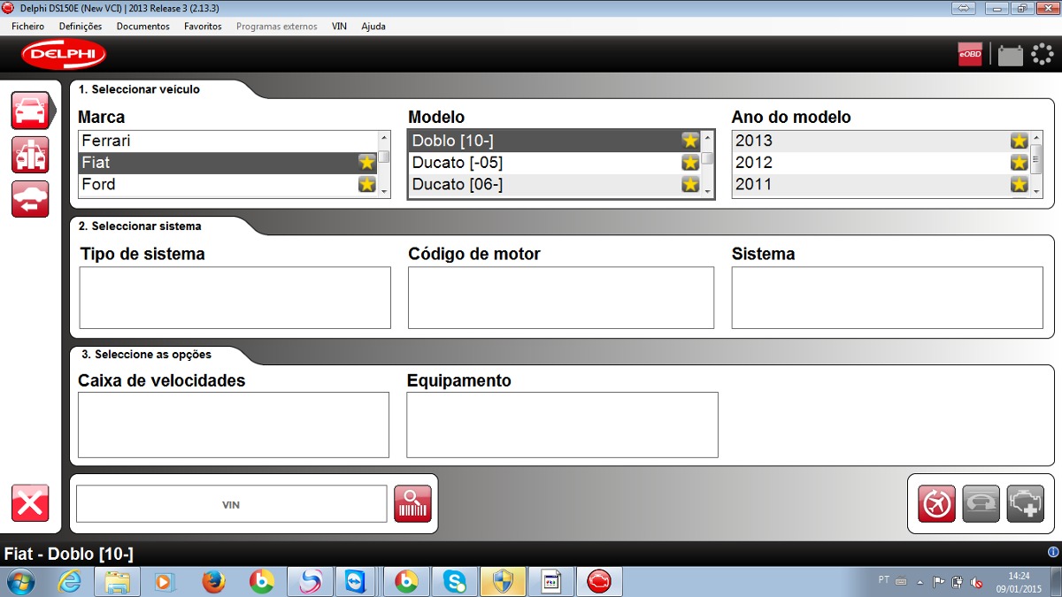Select Doblo [10-] model
Image resolution: width=1062 pixels, height=597 pixels.
click(x=555, y=141)
